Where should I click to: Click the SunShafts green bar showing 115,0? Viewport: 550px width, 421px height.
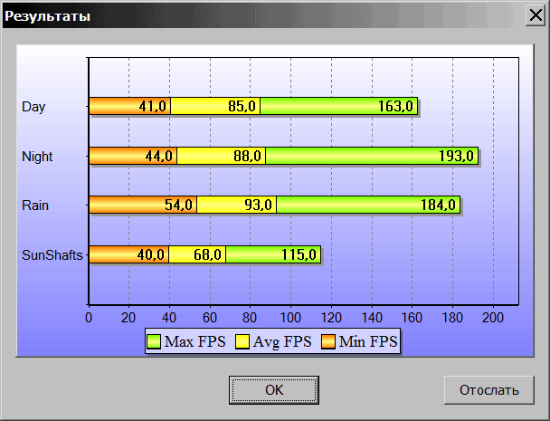[273, 254]
